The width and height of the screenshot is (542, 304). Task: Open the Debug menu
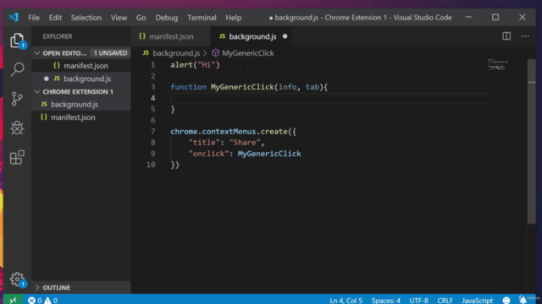tap(167, 18)
